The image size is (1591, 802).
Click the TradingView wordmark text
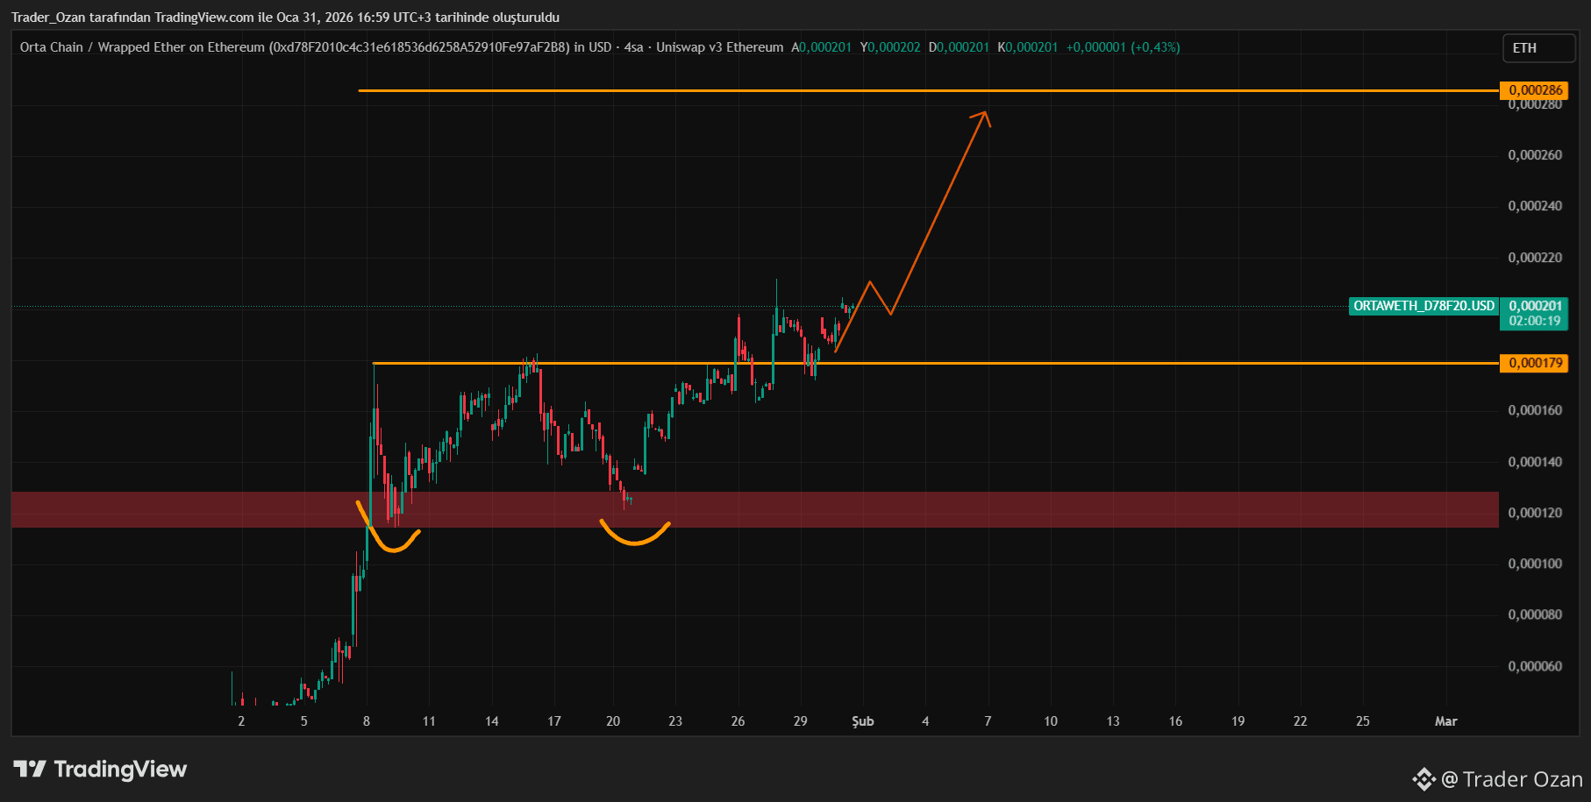tap(120, 770)
